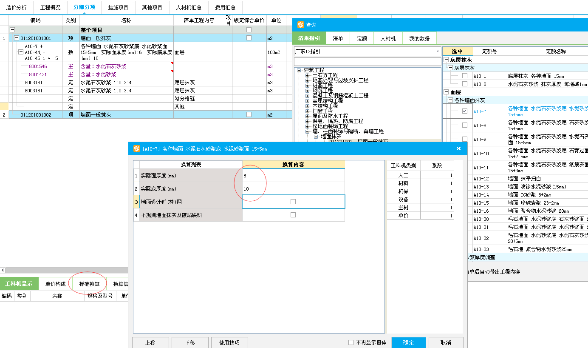
Task: Click the 机械 coefficient cell
Action: click(437, 191)
